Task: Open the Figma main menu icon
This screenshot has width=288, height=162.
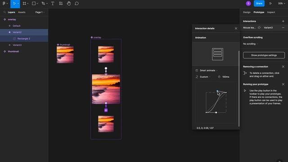Action: (x=4, y=4)
